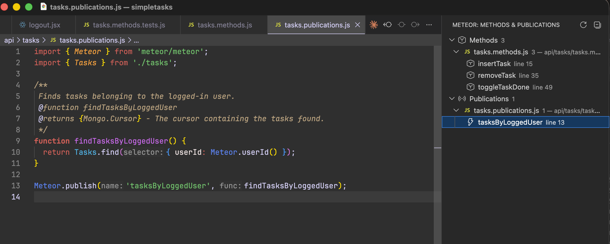
Task: Collapse the Publications section
Action: click(452, 99)
